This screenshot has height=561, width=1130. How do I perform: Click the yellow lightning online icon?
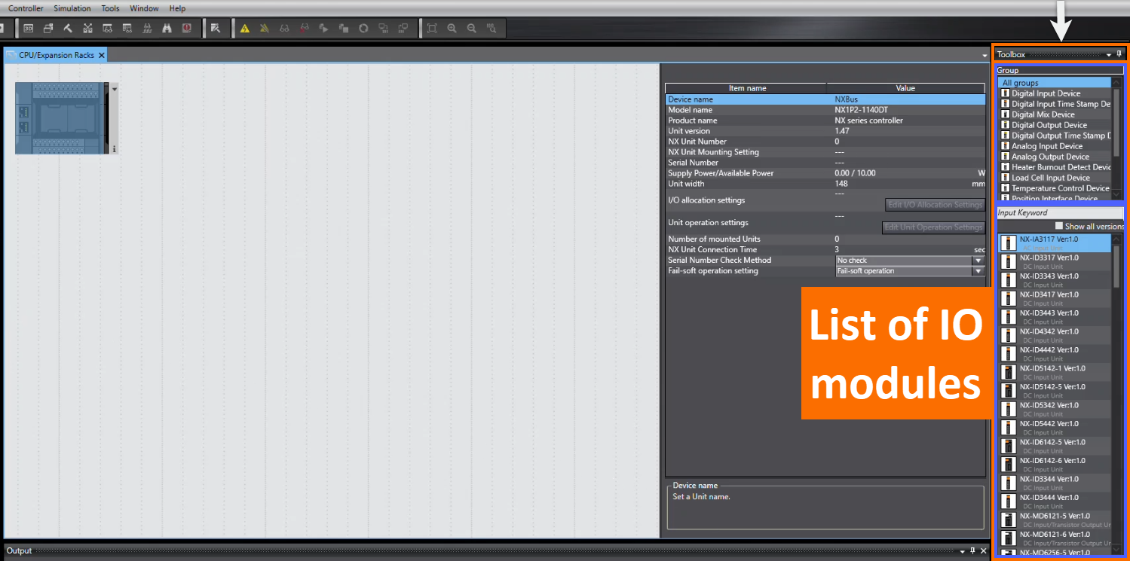(x=245, y=29)
